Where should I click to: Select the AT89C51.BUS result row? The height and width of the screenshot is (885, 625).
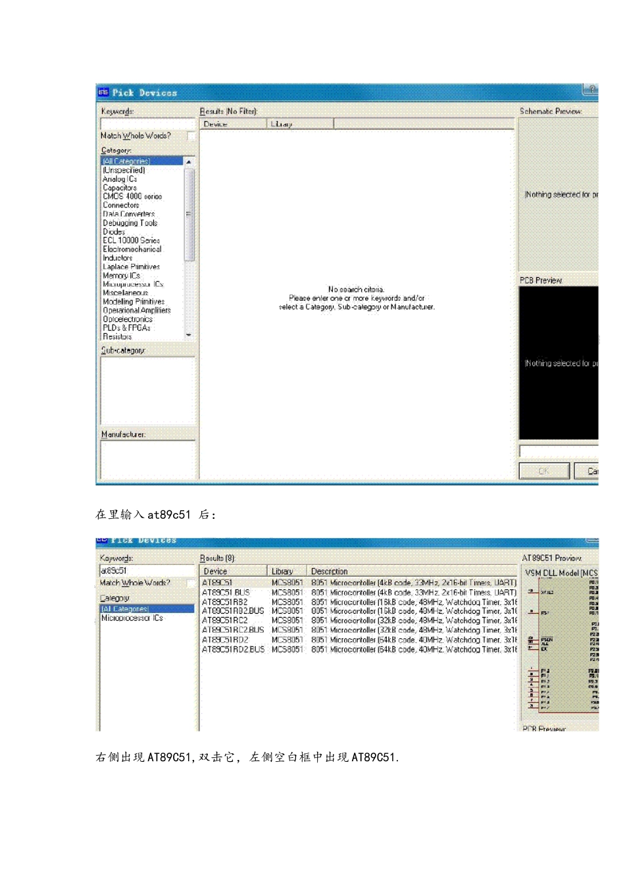click(x=359, y=593)
